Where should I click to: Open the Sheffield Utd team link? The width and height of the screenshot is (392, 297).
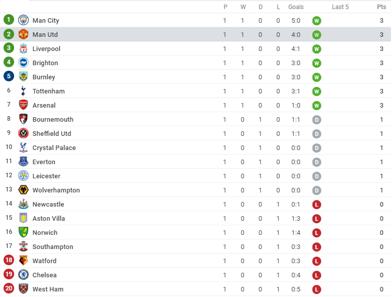coord(52,134)
